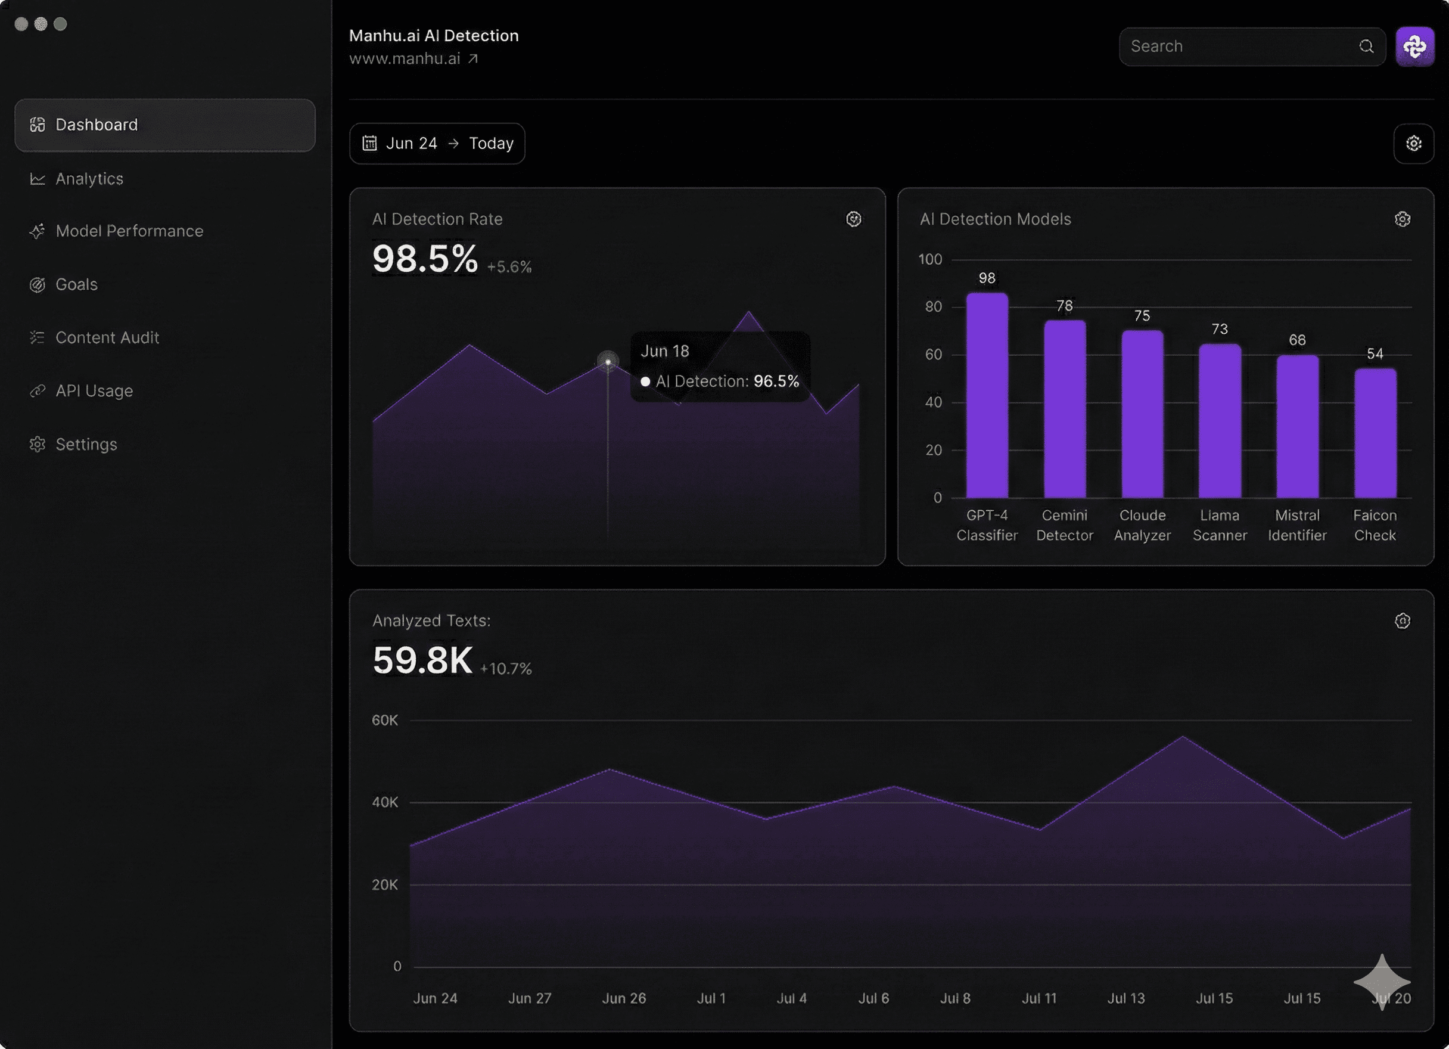Go to Model Performance page
Screen dimensions: 1449x1049
(x=129, y=231)
